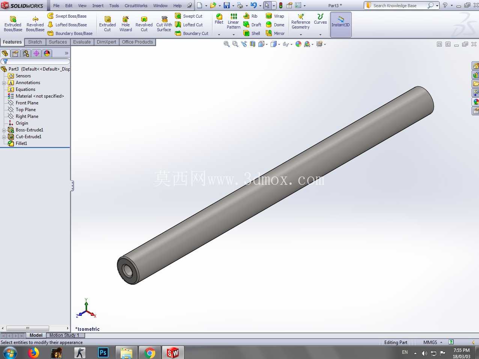Screen dimensions: 479x359
Task: Open the Tools menu
Action: pyautogui.click(x=114, y=6)
